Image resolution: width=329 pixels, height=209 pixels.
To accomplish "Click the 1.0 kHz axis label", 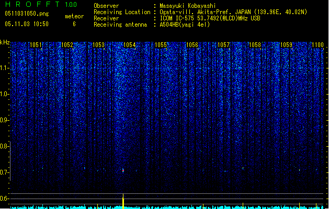I will coord(5,94).
